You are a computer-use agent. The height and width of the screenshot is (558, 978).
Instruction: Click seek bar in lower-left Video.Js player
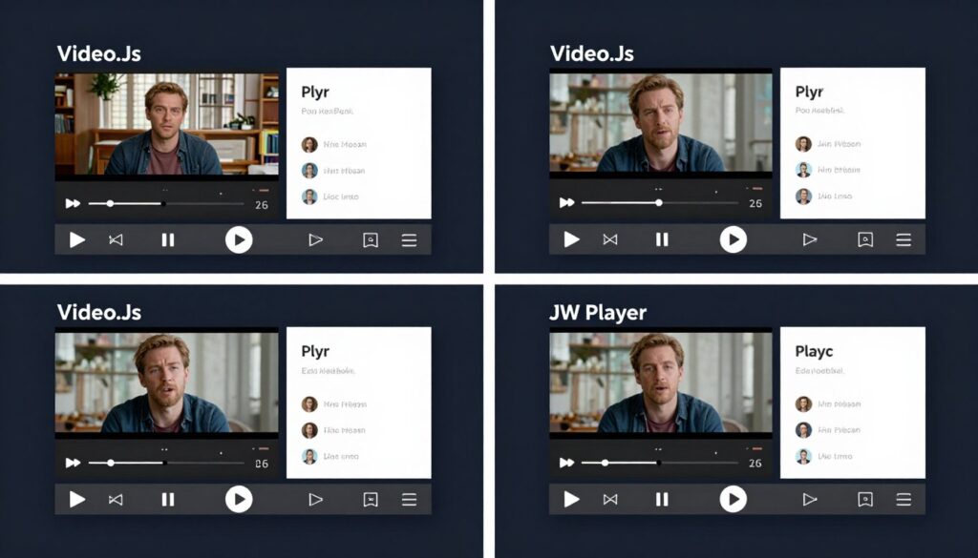point(166,463)
